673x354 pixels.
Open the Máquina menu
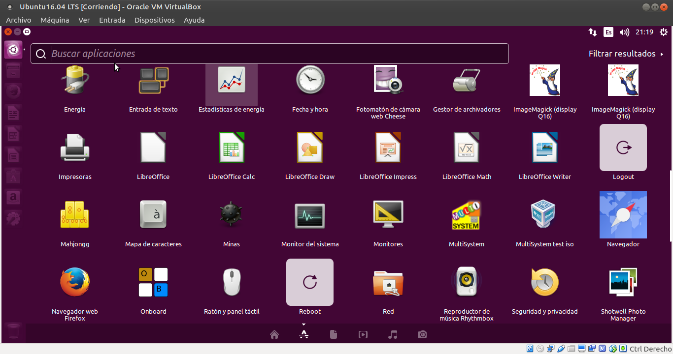pos(55,20)
